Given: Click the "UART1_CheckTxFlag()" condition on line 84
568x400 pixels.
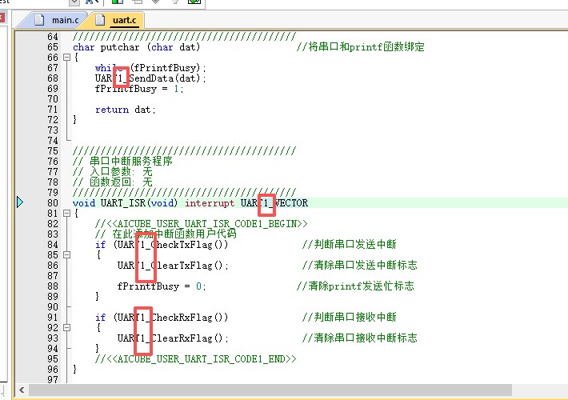Looking at the screenshot, I should click(171, 245).
